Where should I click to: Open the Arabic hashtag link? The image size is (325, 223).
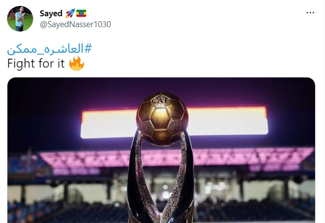(x=50, y=49)
